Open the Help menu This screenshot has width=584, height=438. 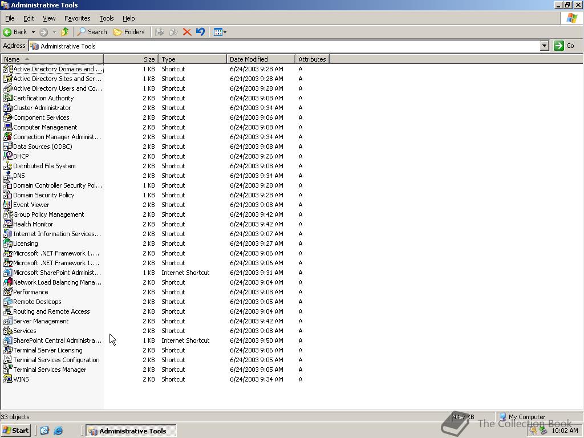coord(128,18)
